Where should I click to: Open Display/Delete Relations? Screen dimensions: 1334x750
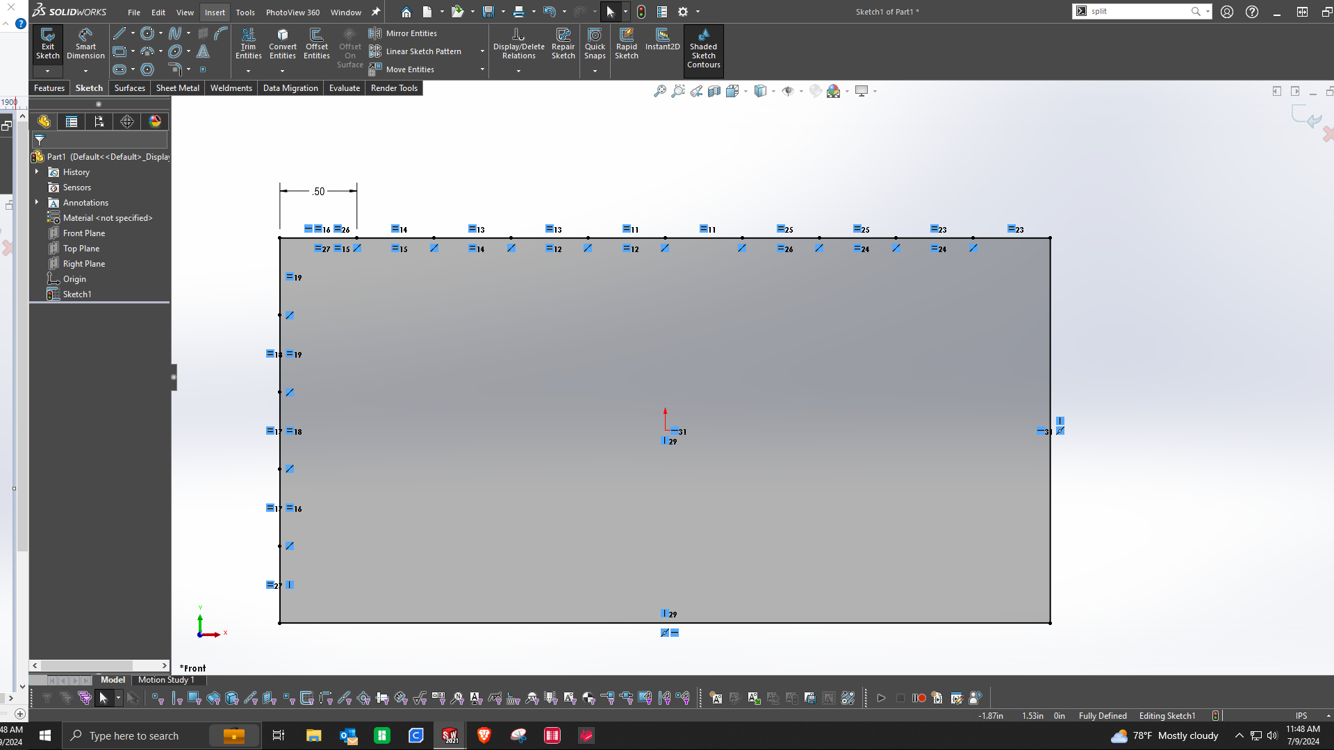(x=518, y=44)
